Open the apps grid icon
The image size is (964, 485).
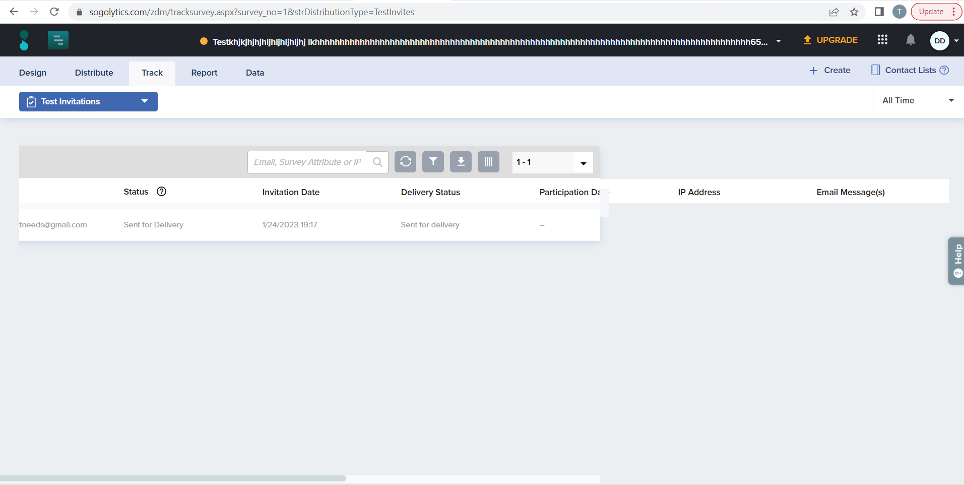coord(882,40)
